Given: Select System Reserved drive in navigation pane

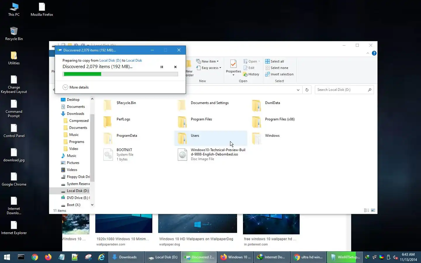Looking at the screenshot, I should 75,184.
